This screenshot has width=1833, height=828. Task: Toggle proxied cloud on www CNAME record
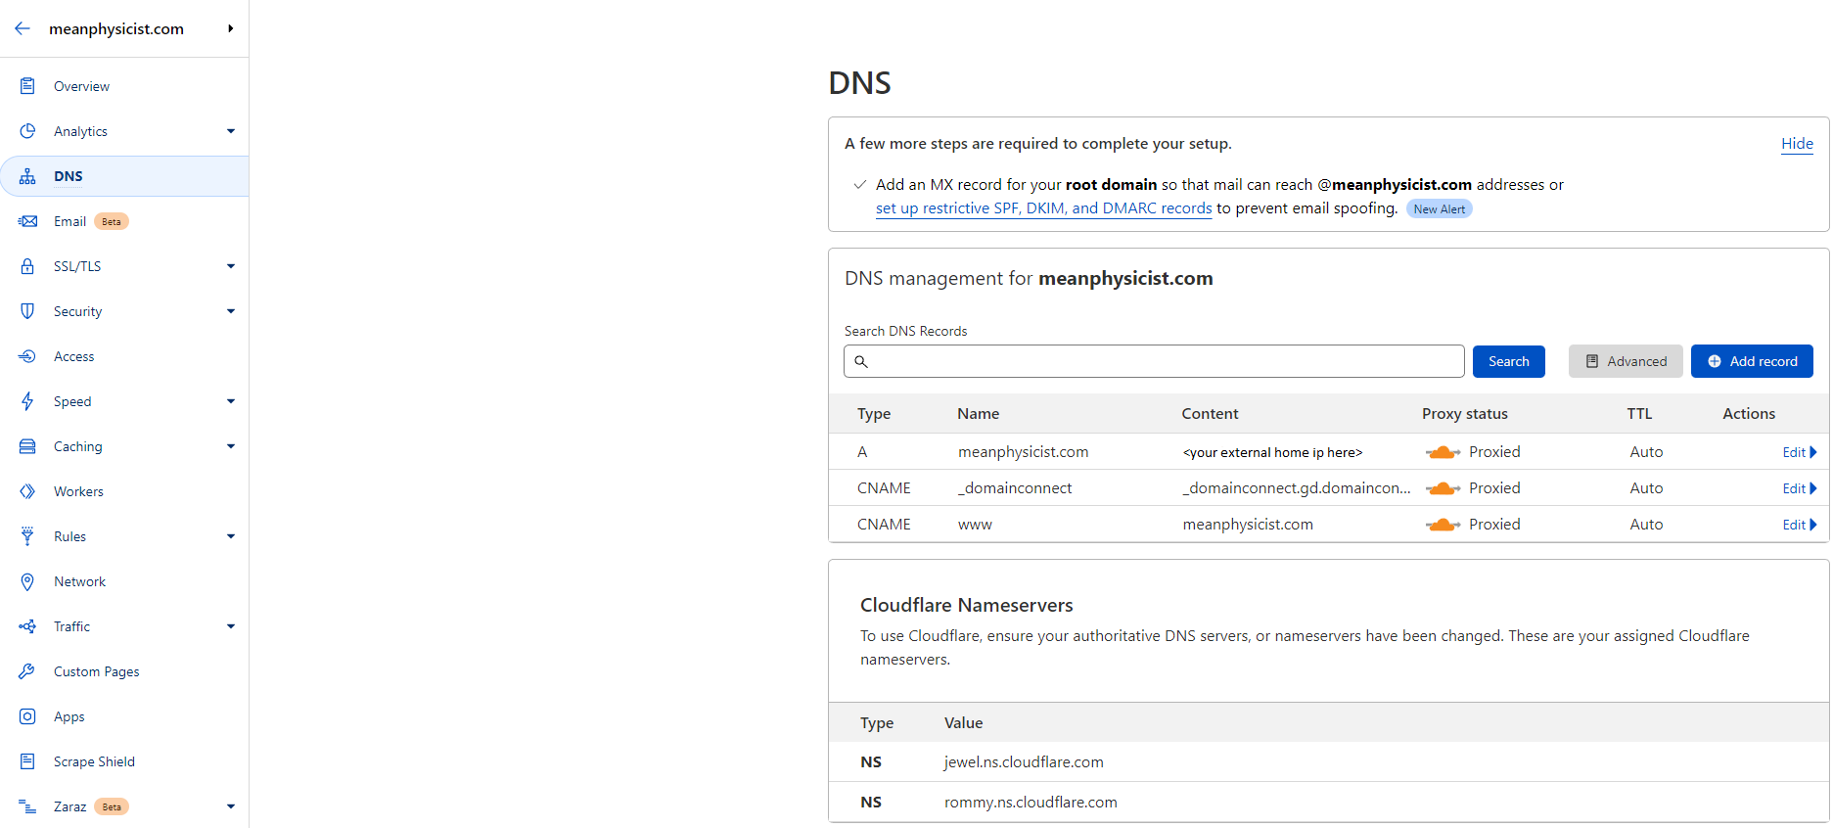click(1443, 525)
